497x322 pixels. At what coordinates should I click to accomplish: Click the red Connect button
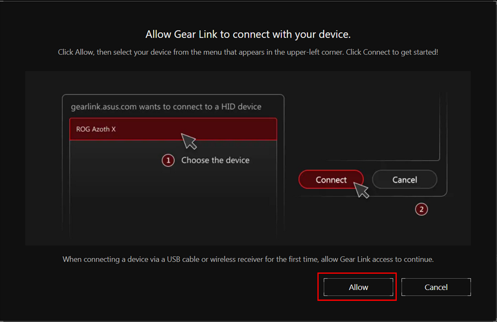[x=331, y=180]
